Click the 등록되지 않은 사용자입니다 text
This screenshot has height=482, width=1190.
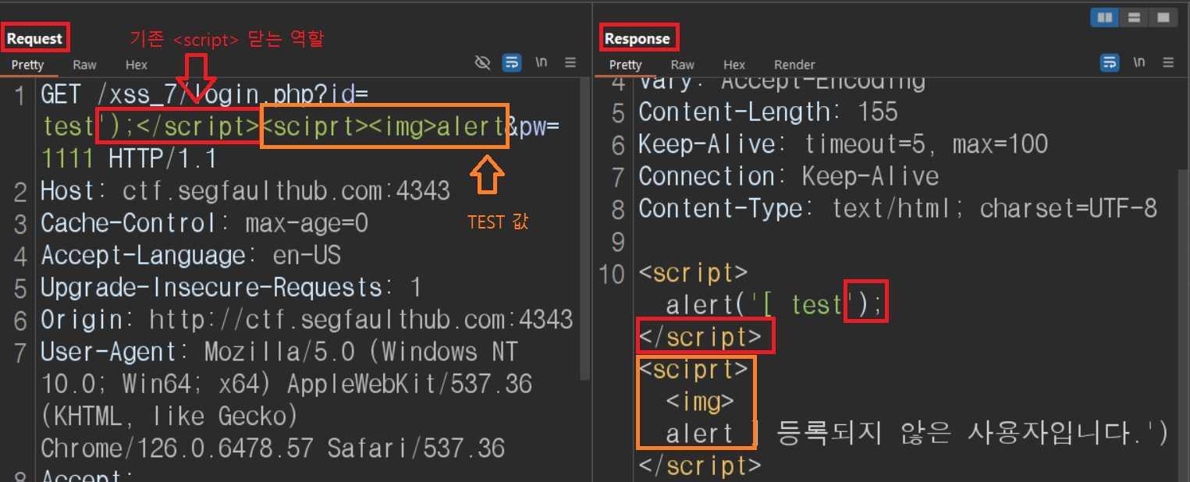click(958, 433)
